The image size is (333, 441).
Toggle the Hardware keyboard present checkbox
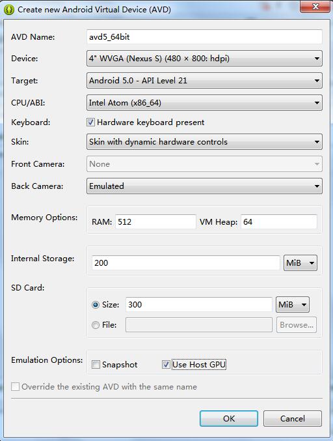click(x=90, y=122)
